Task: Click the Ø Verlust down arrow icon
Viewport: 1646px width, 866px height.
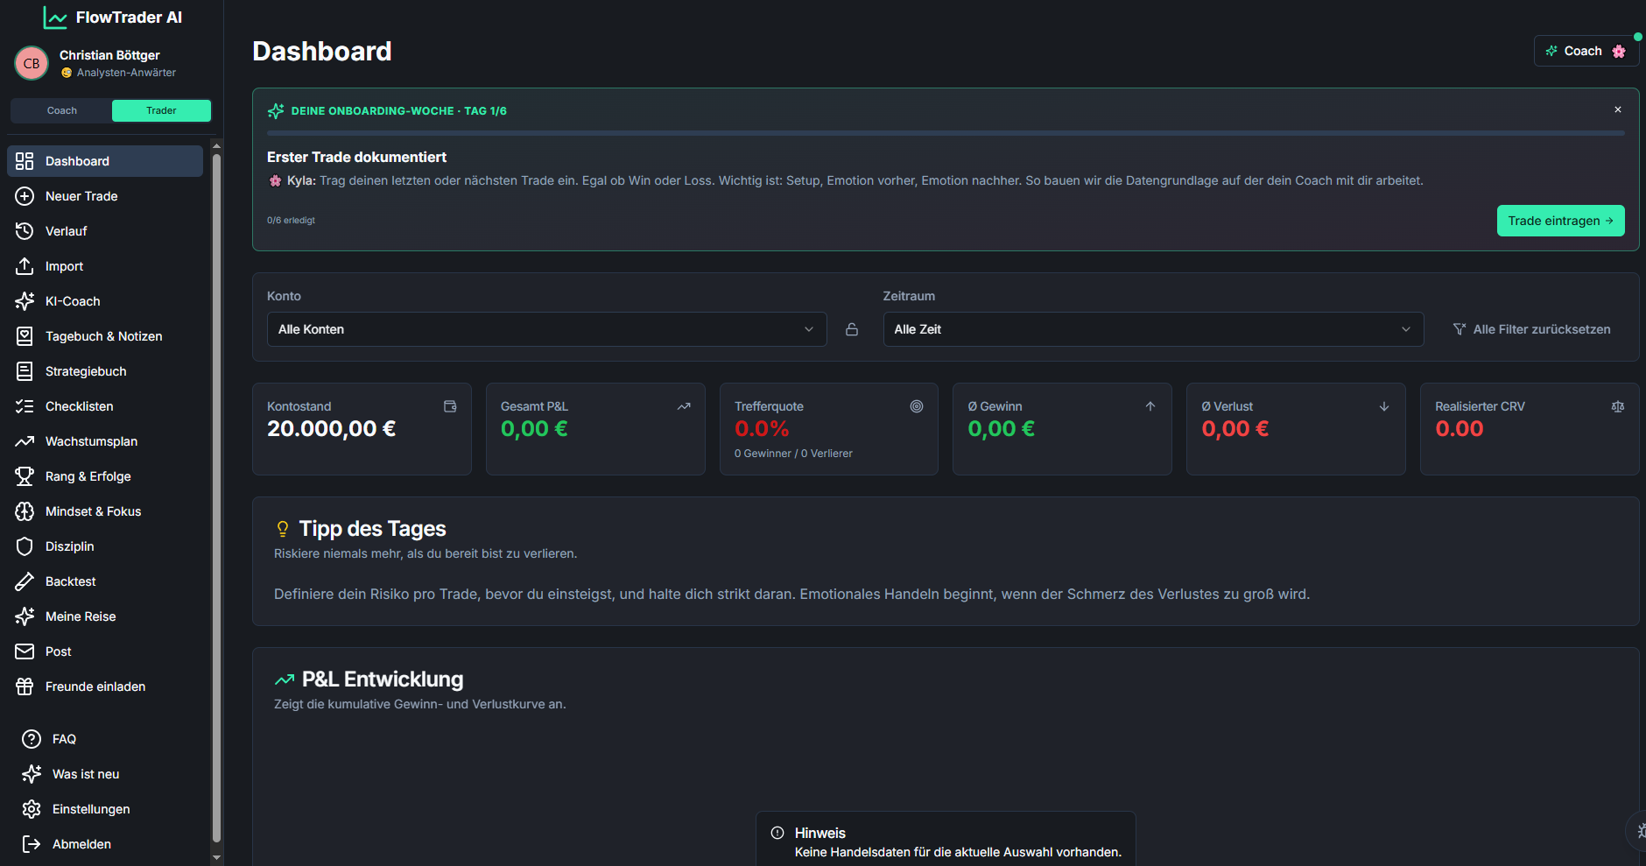Action: 1384,406
